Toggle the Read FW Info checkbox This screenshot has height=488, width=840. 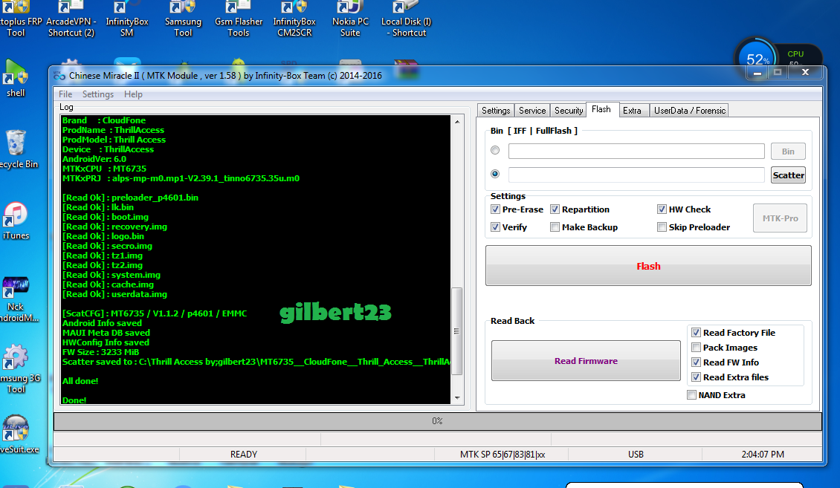click(x=696, y=362)
